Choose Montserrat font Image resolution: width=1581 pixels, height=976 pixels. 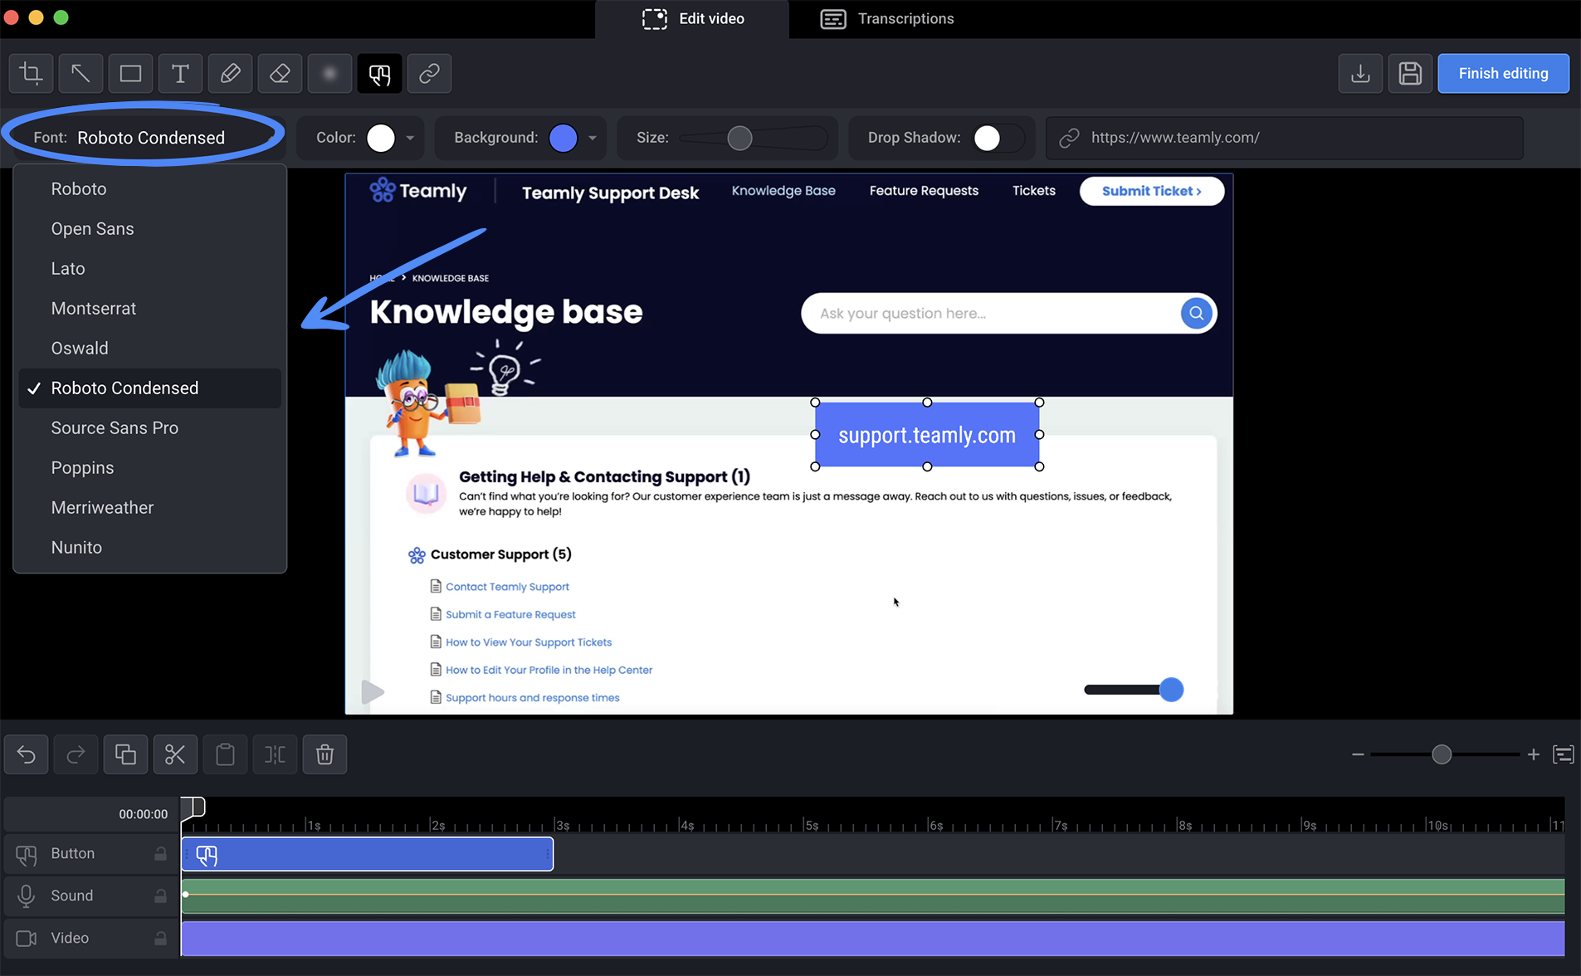149,309
